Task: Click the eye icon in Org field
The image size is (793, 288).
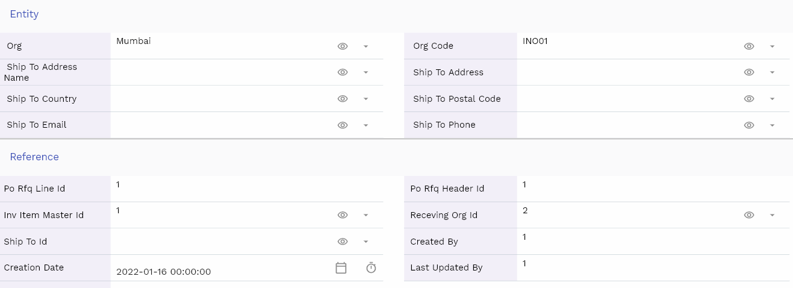Action: [343, 46]
